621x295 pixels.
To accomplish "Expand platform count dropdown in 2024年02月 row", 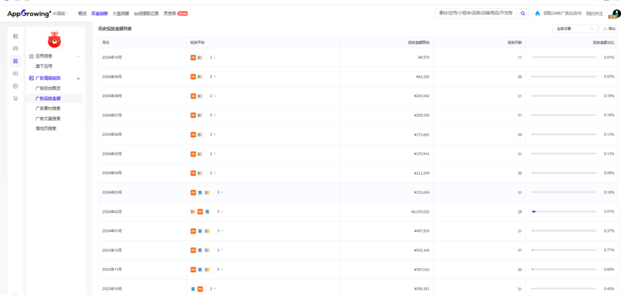I will click(221, 212).
